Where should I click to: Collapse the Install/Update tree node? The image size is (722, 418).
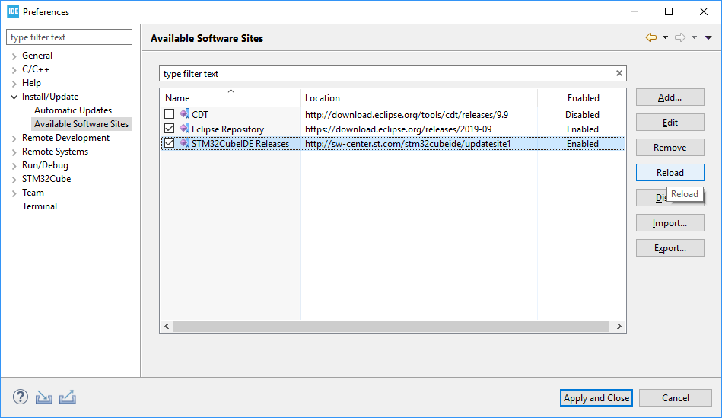pos(14,97)
